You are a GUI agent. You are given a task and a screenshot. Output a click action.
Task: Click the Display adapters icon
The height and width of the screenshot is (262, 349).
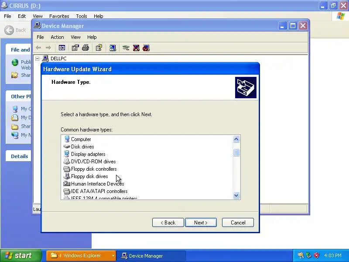67,154
